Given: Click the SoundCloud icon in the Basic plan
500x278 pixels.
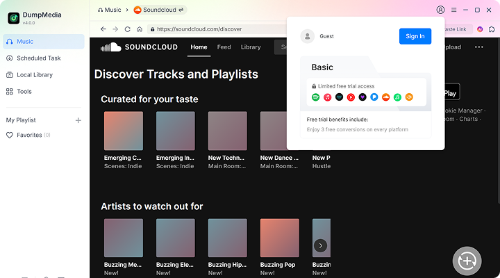Looking at the screenshot, I should point(386,97).
